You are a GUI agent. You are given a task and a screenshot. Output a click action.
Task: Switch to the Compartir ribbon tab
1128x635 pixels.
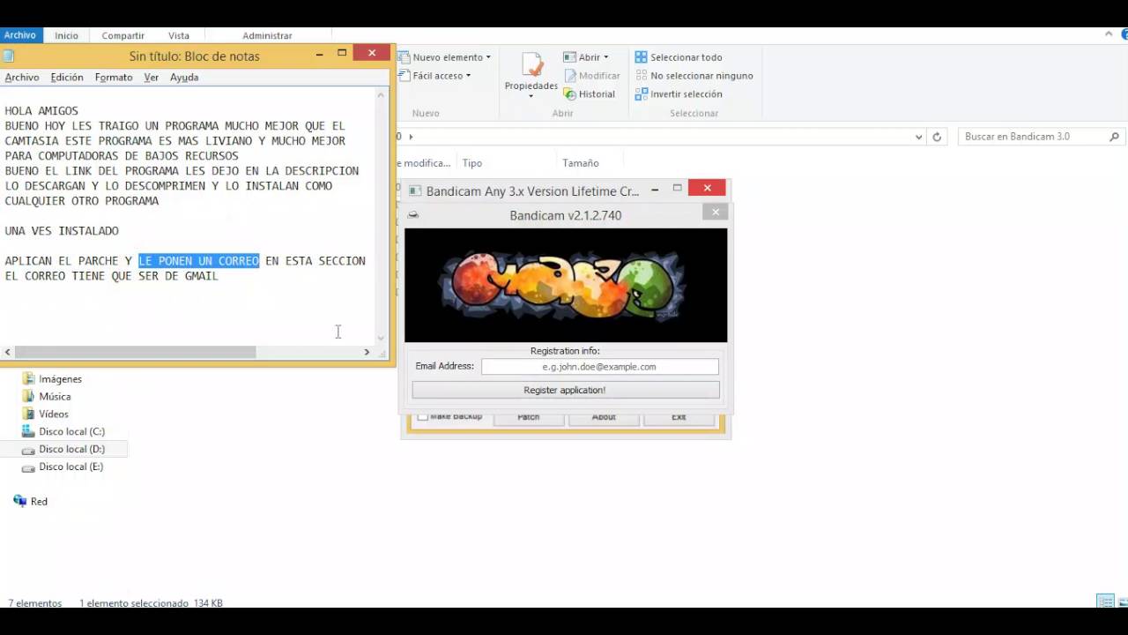click(x=122, y=35)
